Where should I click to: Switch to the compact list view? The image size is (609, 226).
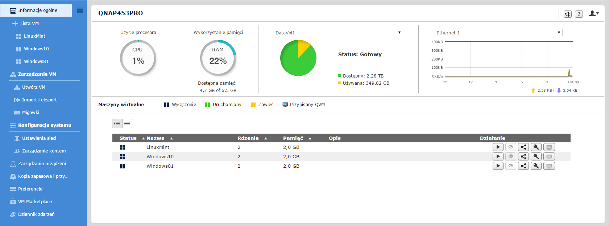pyautogui.click(x=127, y=124)
